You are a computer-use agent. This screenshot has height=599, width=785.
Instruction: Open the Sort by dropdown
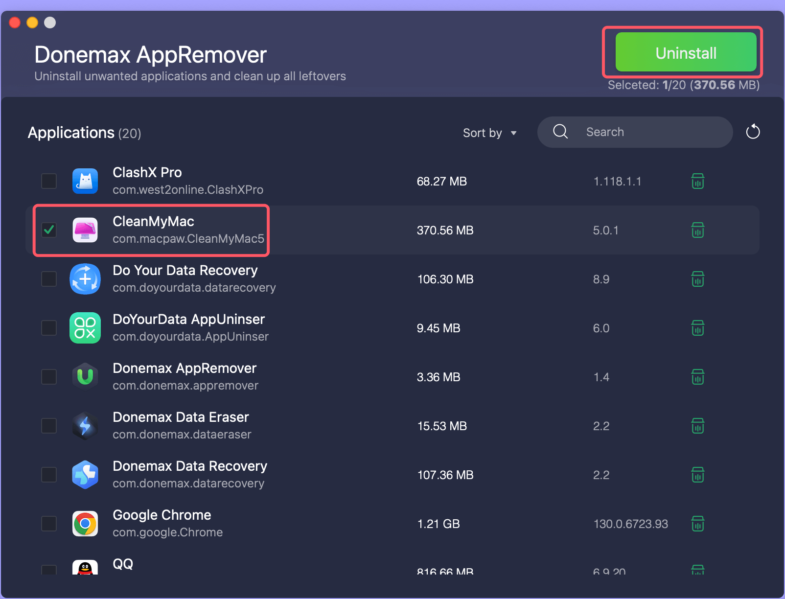point(489,132)
